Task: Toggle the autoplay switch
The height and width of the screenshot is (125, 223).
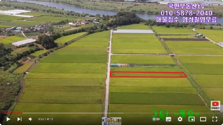Action: [156, 119]
